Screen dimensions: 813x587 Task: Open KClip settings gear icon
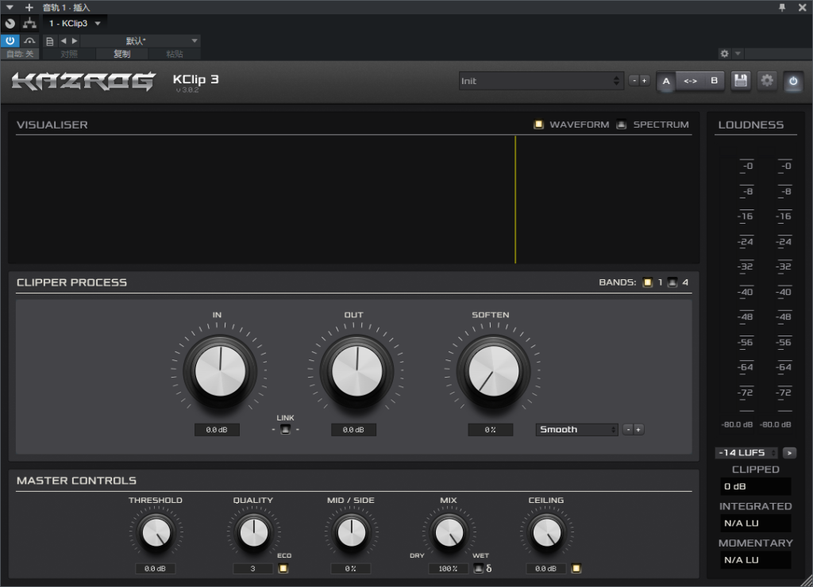point(767,81)
